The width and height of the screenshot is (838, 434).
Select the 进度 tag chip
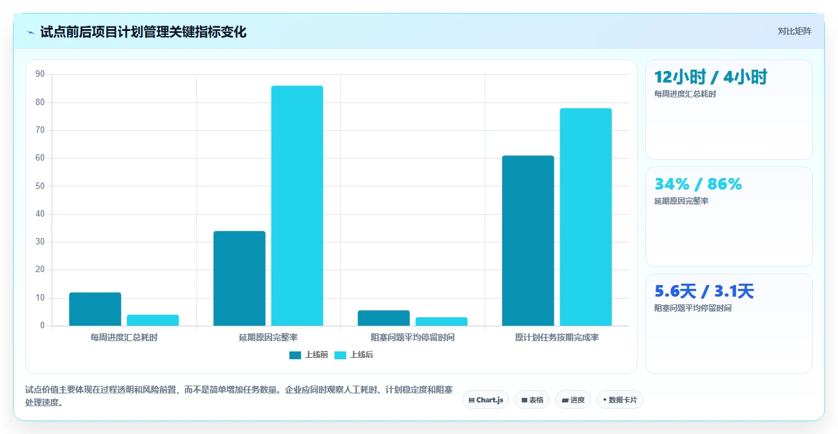point(572,400)
